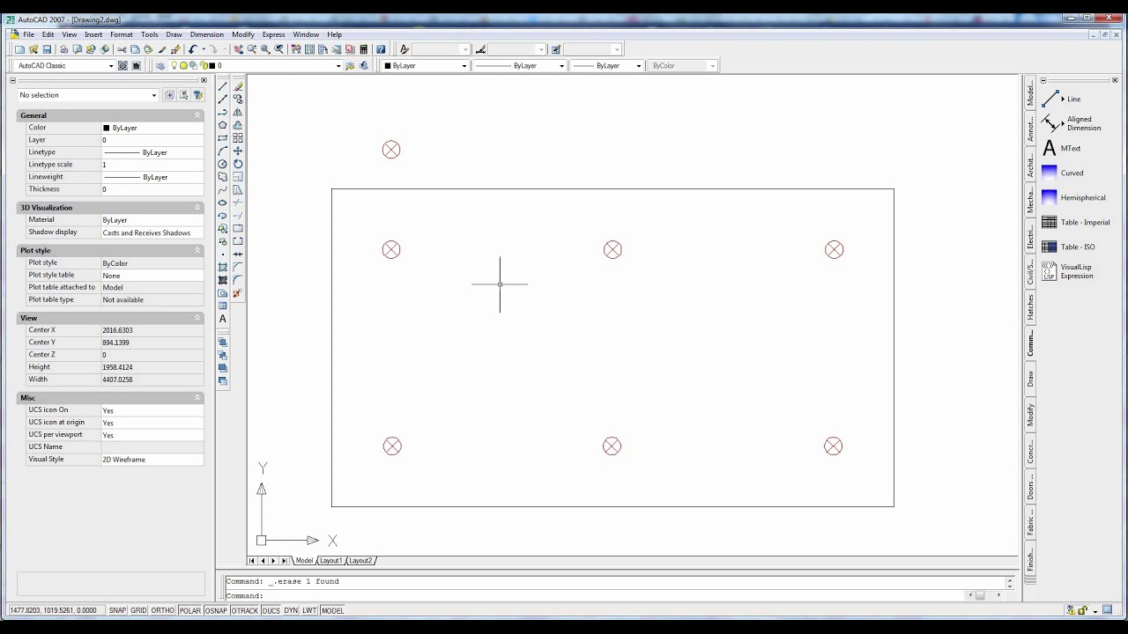Toggle GRID display in status bar

coord(139,610)
